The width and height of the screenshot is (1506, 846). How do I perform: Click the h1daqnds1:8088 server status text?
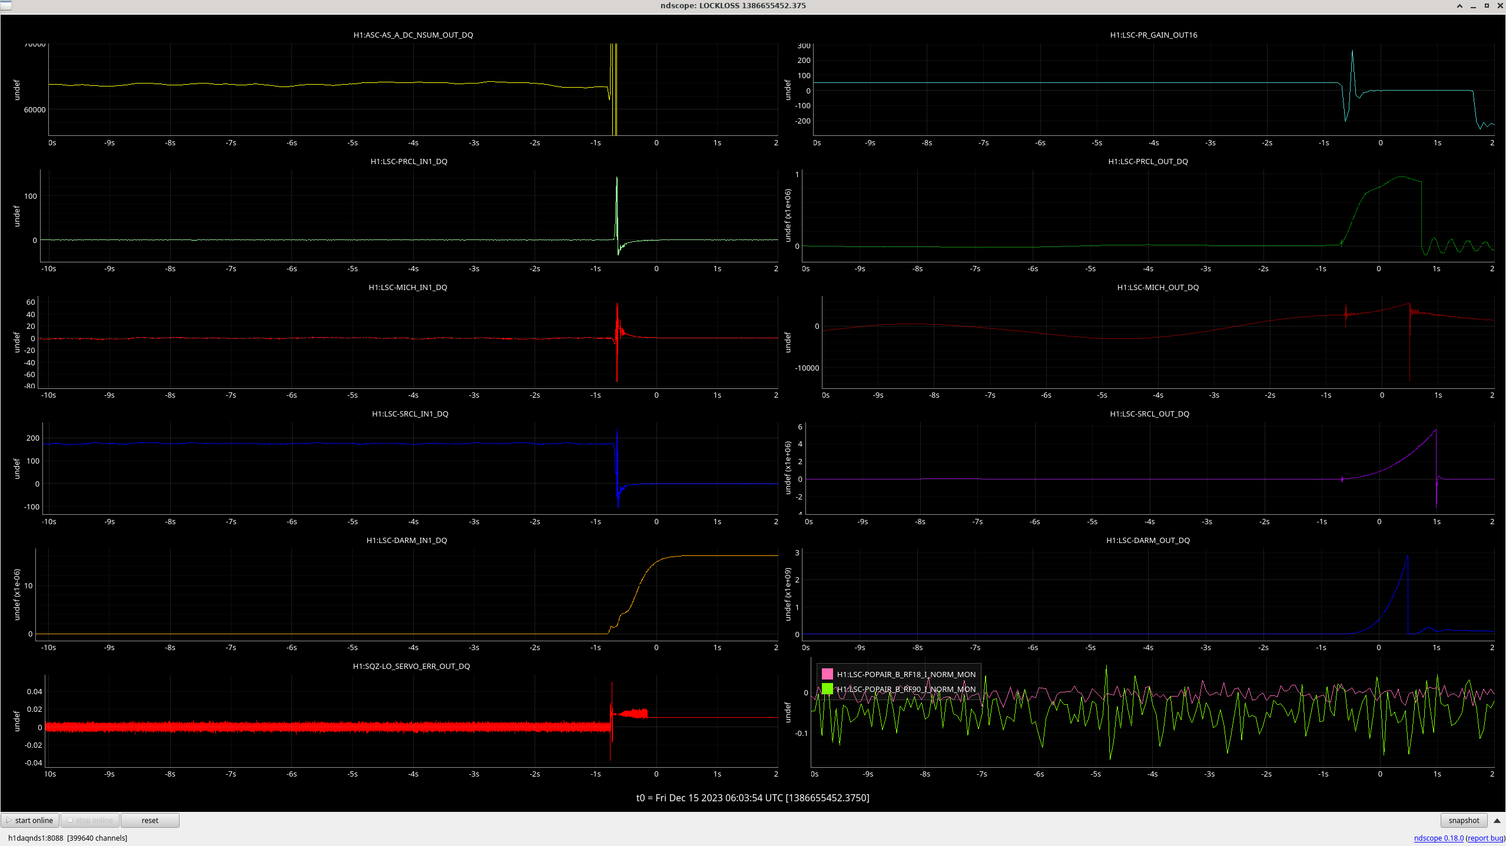coord(68,838)
